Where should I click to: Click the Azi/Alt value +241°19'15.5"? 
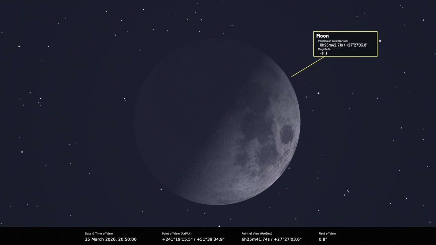pos(193,239)
